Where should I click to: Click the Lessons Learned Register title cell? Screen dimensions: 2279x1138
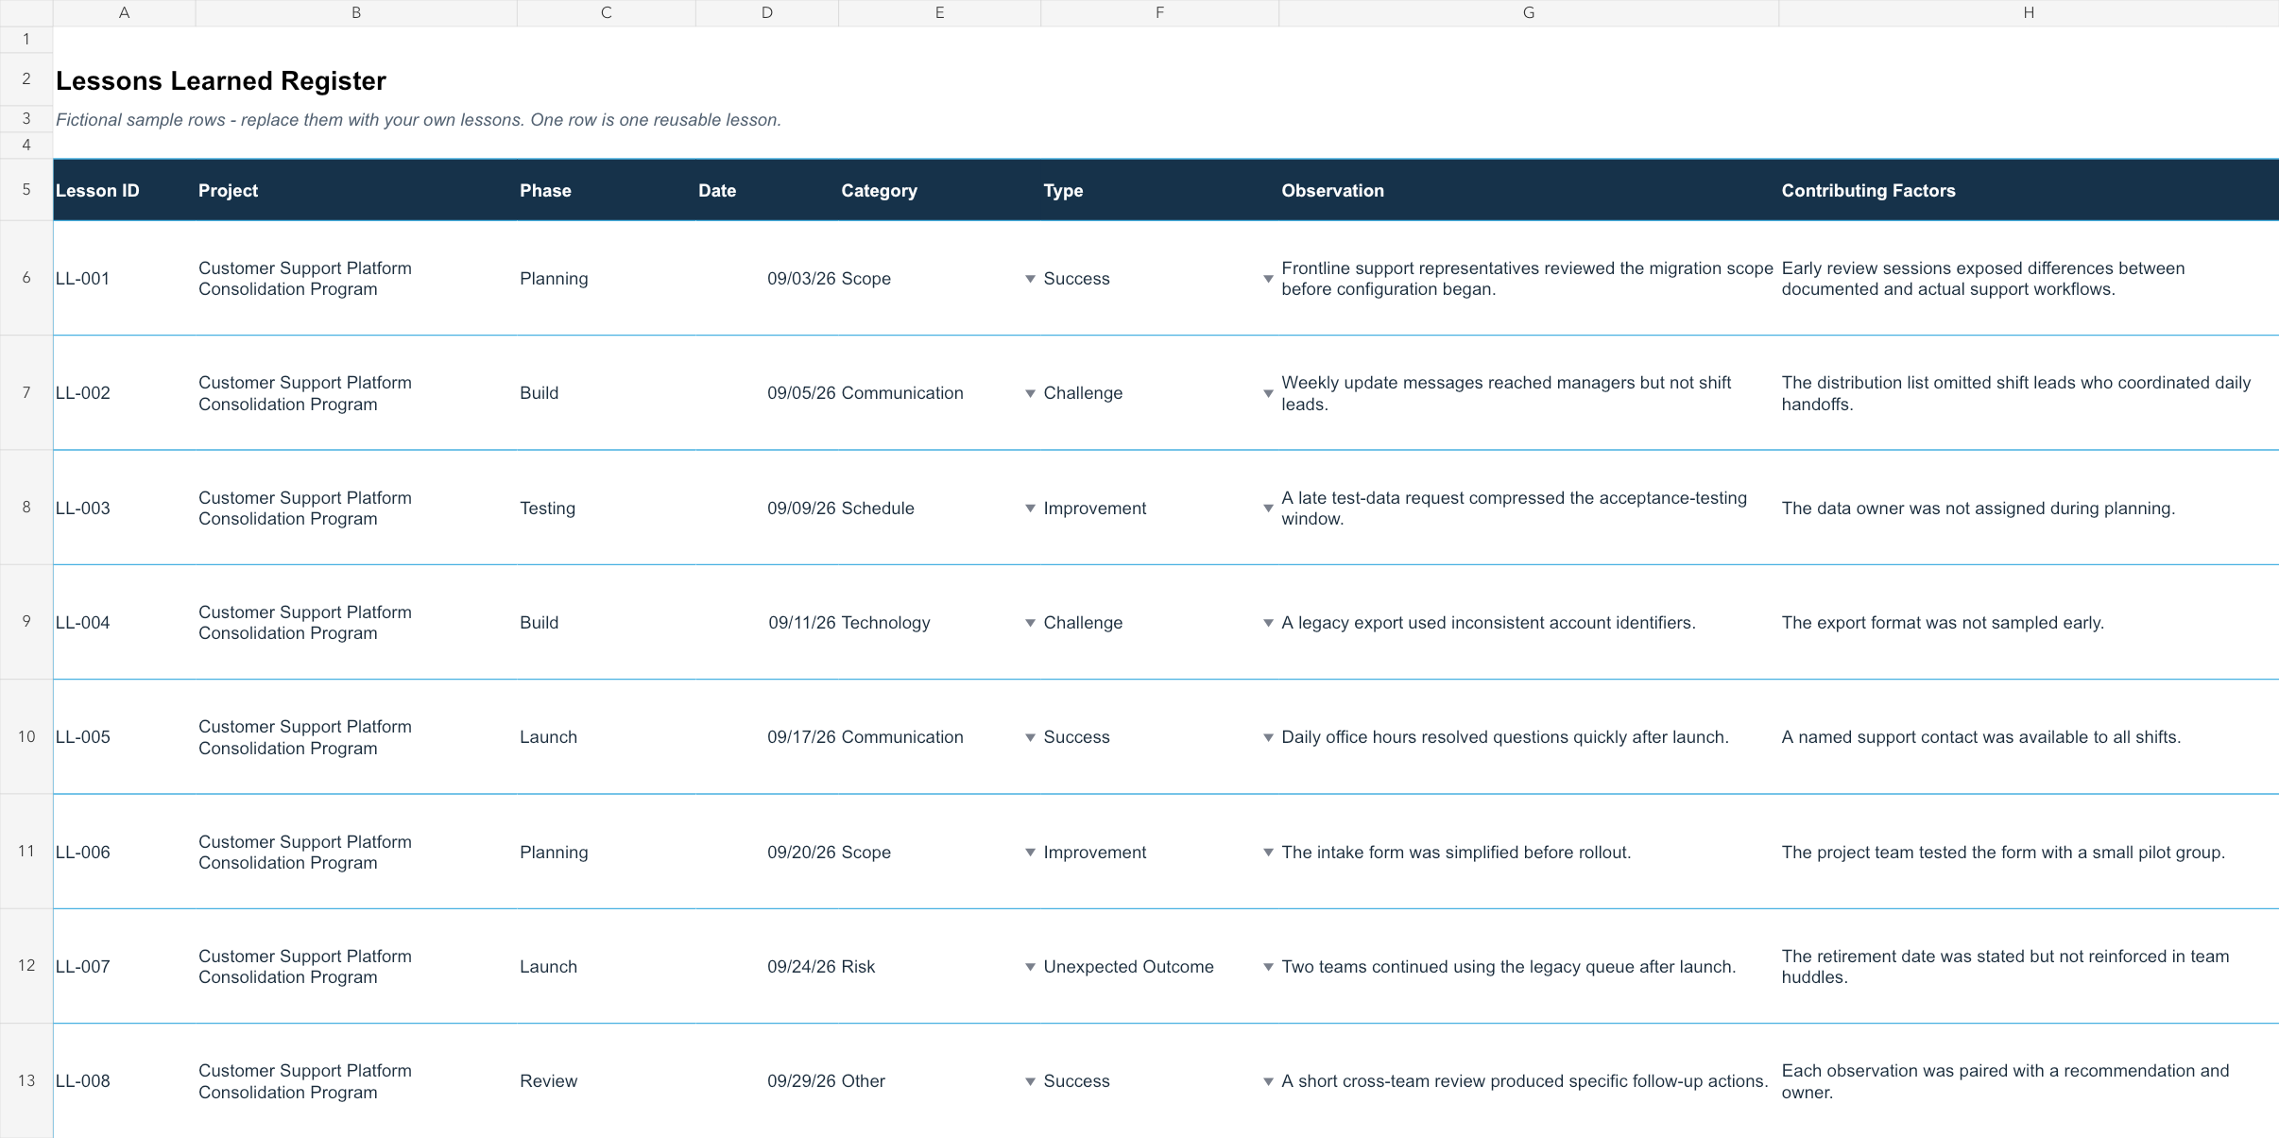pos(221,80)
